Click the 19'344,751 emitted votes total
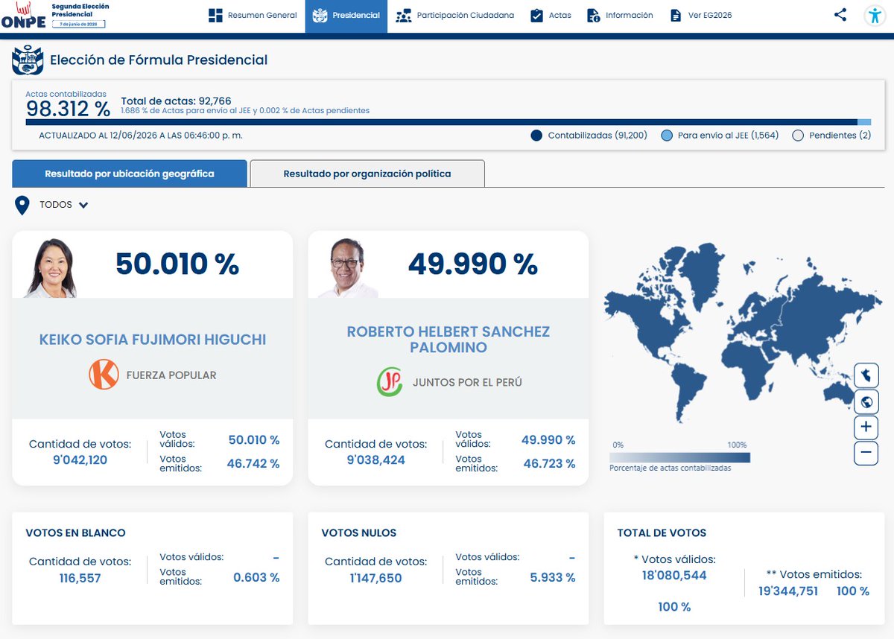 tap(788, 591)
